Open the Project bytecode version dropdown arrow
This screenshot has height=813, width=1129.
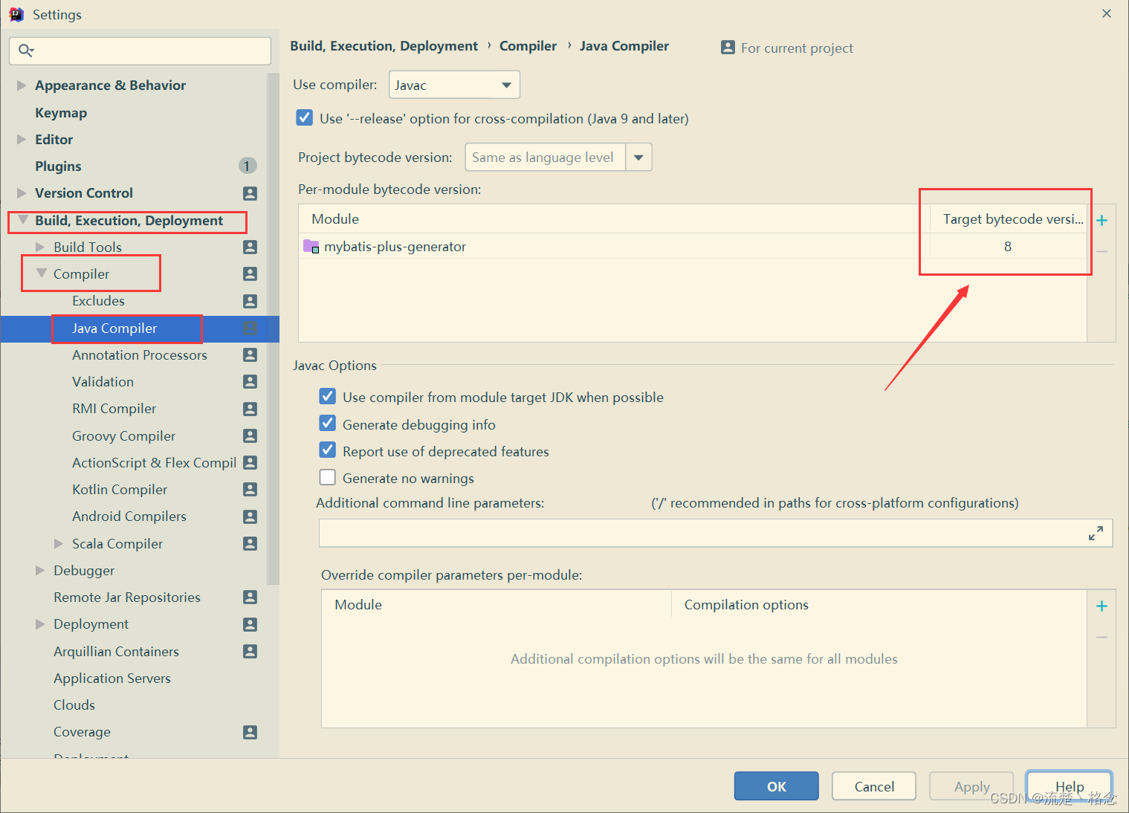(638, 158)
